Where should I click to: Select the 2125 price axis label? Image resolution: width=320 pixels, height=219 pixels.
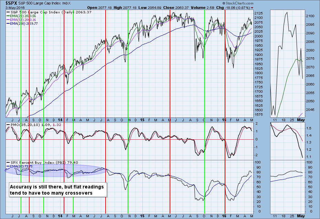258,13
